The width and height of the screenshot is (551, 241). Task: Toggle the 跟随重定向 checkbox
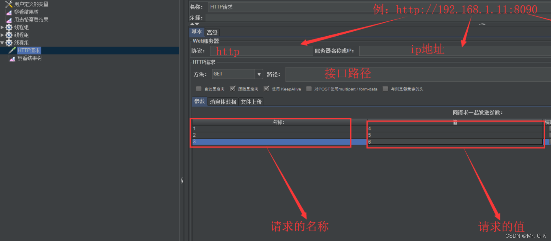click(233, 89)
